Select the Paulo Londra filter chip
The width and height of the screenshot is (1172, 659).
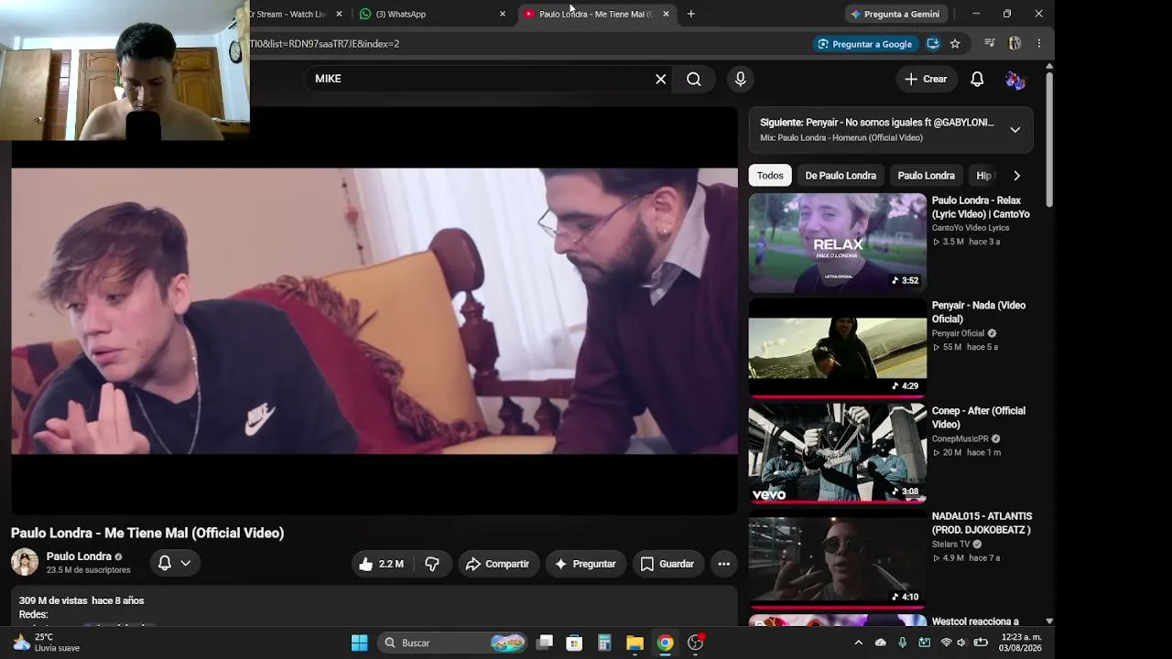pyautogui.click(x=926, y=176)
